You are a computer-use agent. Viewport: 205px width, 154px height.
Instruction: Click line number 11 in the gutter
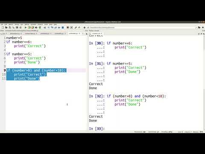[4, 78]
